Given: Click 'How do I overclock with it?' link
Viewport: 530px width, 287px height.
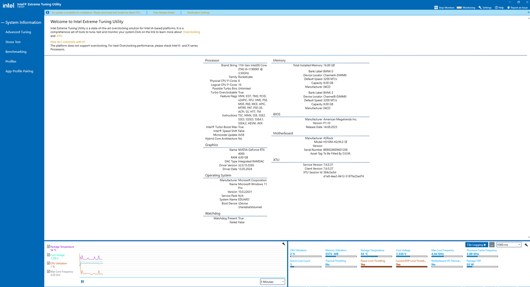Looking at the screenshot, I should click(68, 42).
